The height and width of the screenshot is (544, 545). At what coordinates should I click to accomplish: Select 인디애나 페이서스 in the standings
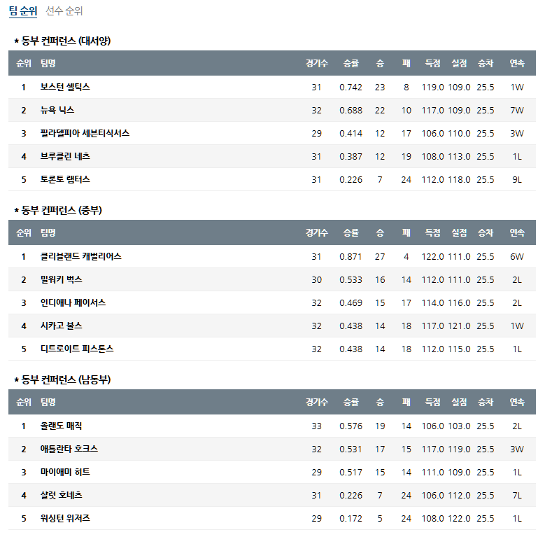point(73,302)
